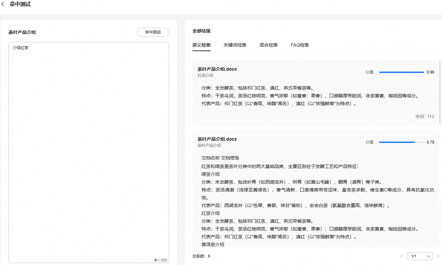Click the 0.99 score progress bar
The width and height of the screenshot is (442, 265).
tap(401, 72)
